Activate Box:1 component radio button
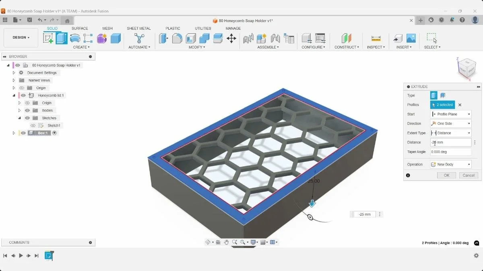This screenshot has height=271, width=483. pyautogui.click(x=55, y=133)
